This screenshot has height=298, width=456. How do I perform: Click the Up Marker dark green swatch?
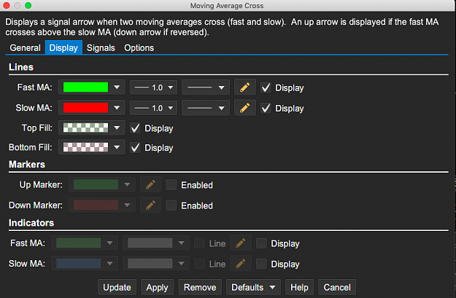point(96,185)
